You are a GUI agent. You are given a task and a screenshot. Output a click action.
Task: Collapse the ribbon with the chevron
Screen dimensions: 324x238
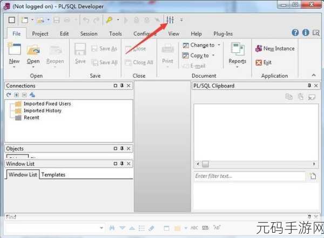coord(314,75)
